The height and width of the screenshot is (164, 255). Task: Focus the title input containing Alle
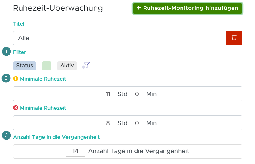[119, 38]
